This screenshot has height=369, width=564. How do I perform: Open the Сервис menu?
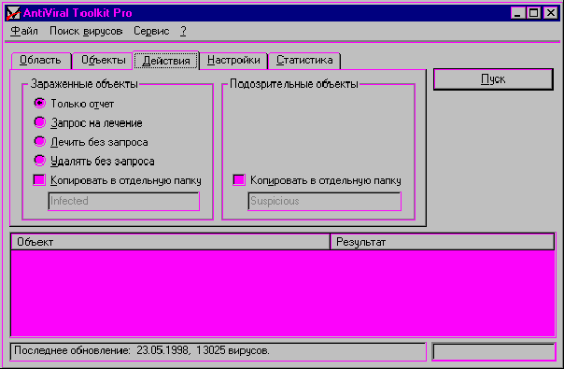click(151, 32)
